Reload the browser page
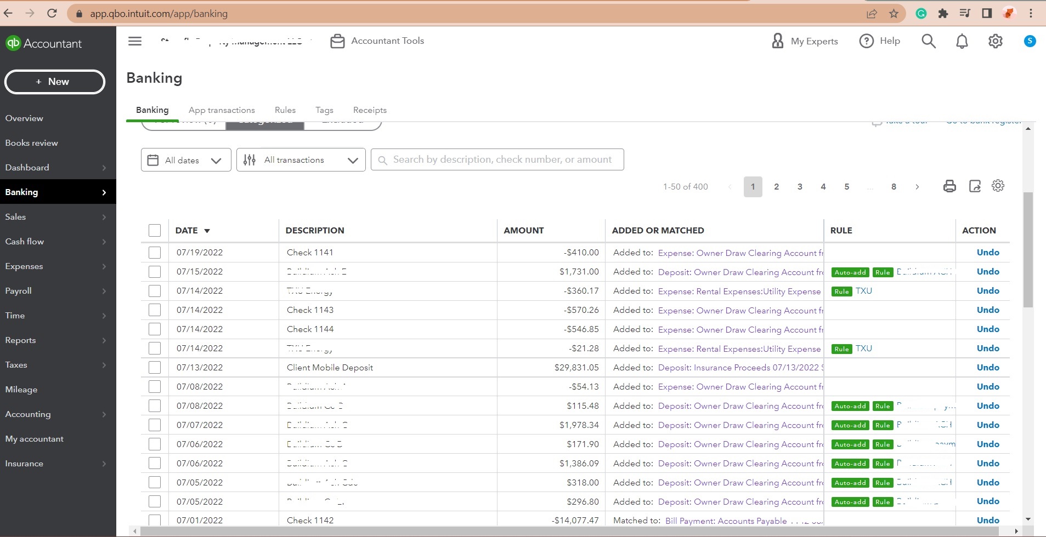1046x537 pixels. [x=52, y=13]
